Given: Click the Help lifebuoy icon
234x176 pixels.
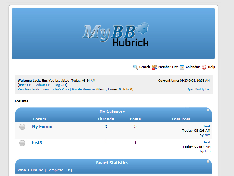Looking at the screenshot, I should [204, 67].
